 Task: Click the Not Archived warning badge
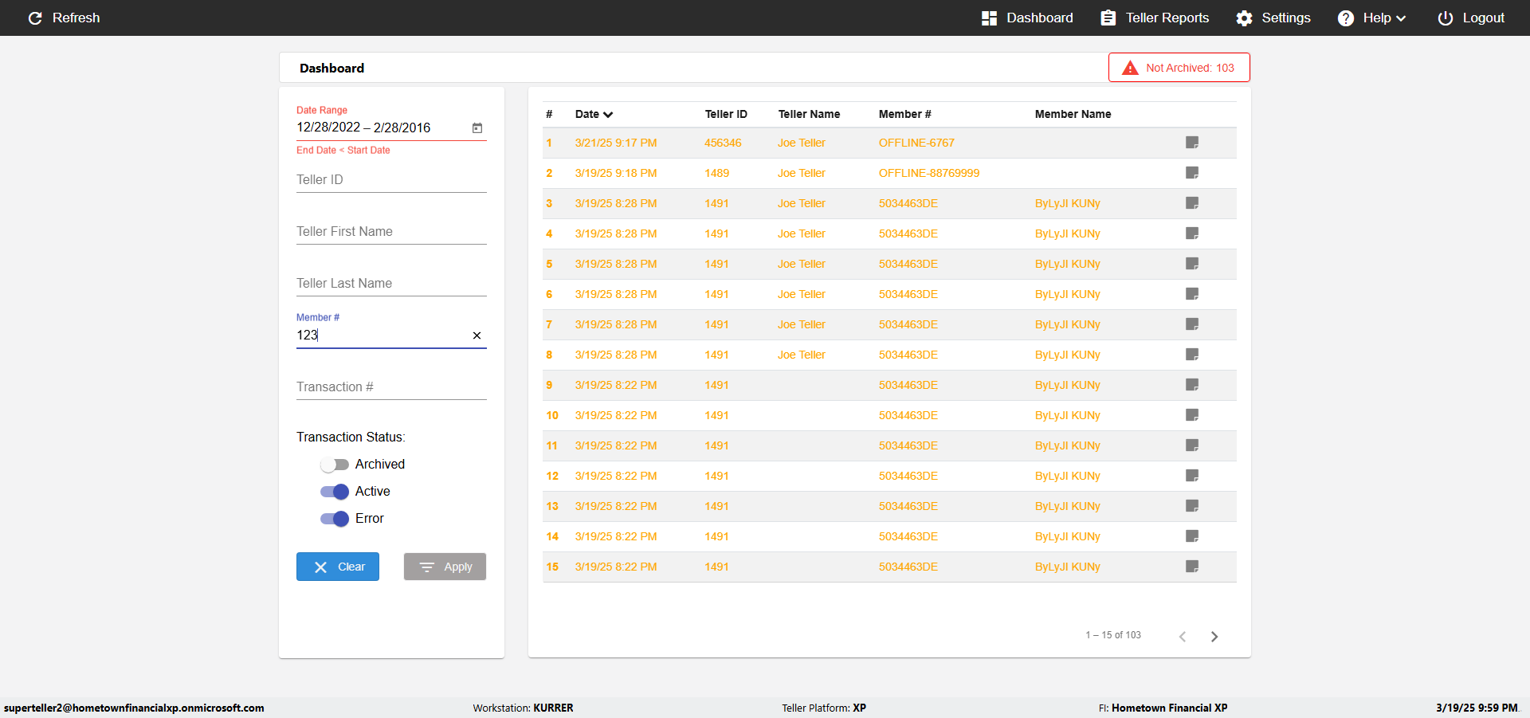[1179, 68]
